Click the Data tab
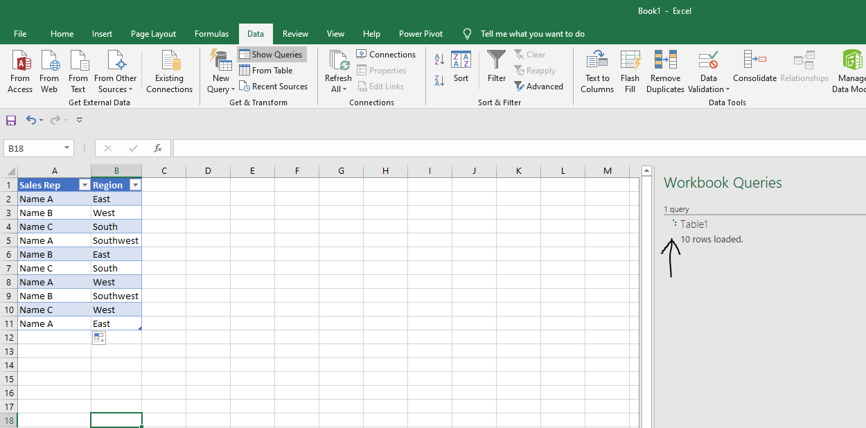 pos(256,34)
